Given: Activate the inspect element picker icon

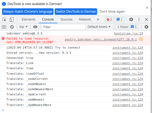Looking at the screenshot, I should coord(4,20).
